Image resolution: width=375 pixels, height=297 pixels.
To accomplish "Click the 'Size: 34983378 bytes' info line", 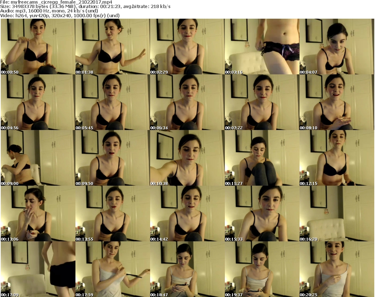I will 85,7.
